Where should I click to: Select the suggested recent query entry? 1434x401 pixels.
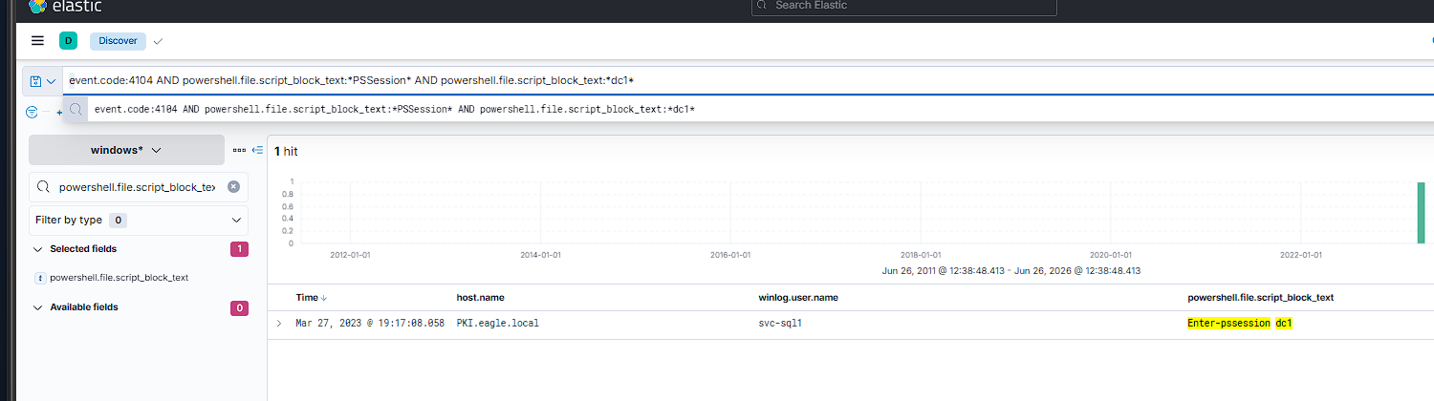pyautogui.click(x=749, y=110)
